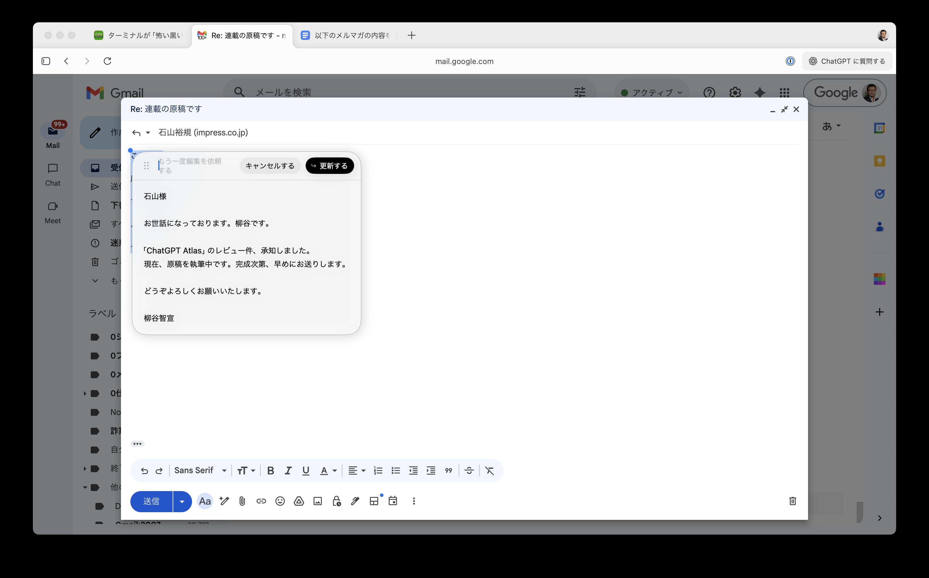Open Google Calendar in the side panel
The width and height of the screenshot is (929, 578).
880,128
